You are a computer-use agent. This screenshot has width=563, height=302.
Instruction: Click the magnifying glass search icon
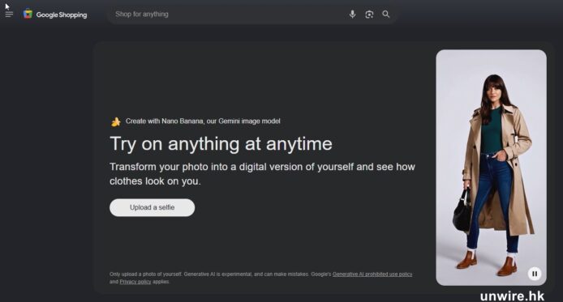click(x=386, y=15)
